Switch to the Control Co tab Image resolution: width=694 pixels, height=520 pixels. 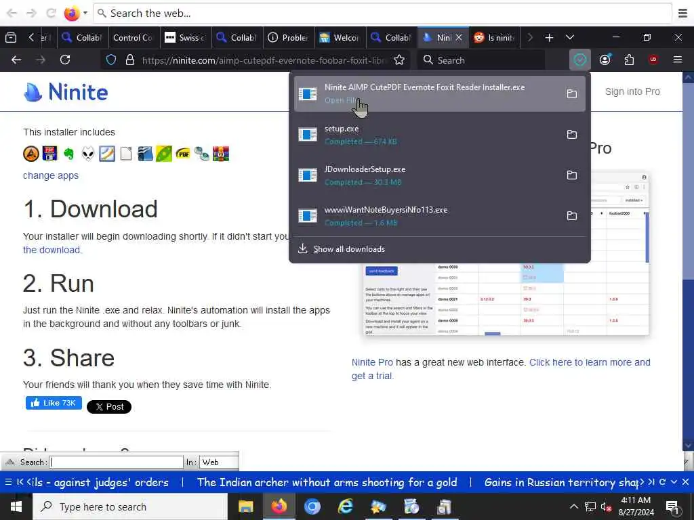pos(133,38)
